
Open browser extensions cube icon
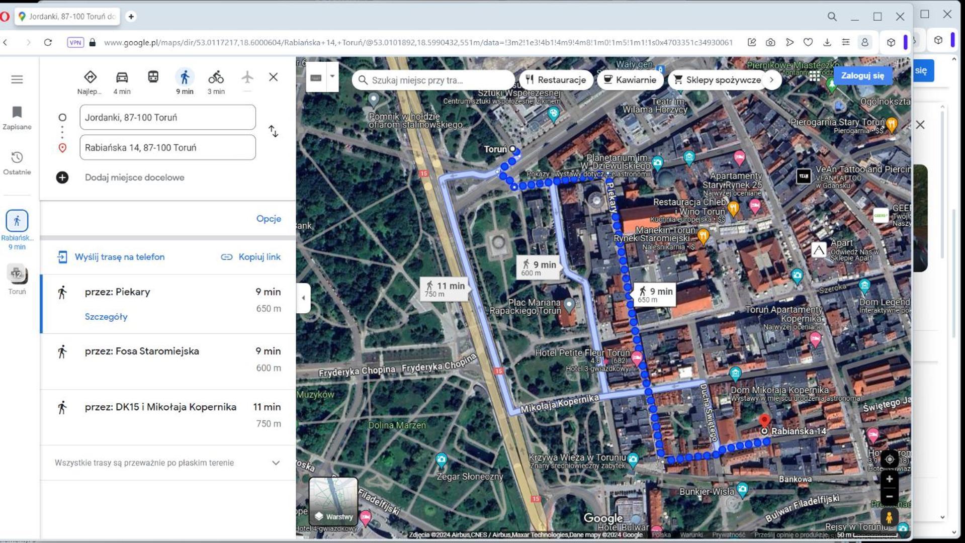click(891, 42)
